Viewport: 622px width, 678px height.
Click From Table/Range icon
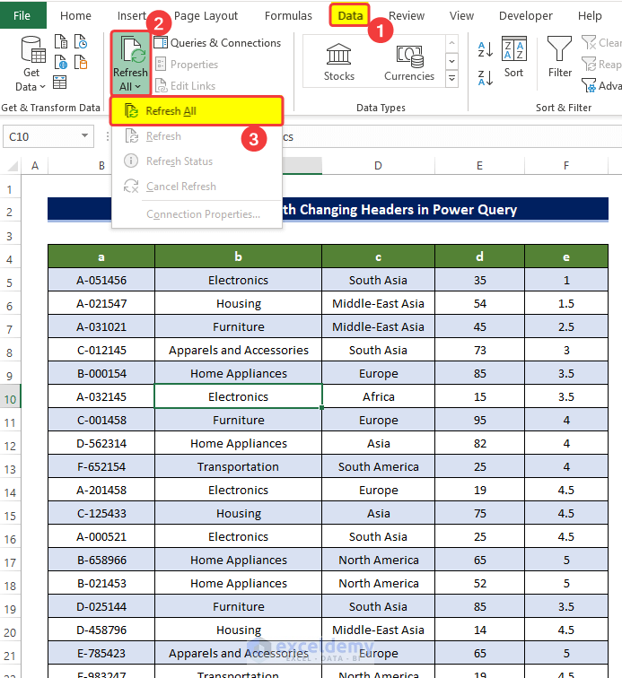(60, 83)
